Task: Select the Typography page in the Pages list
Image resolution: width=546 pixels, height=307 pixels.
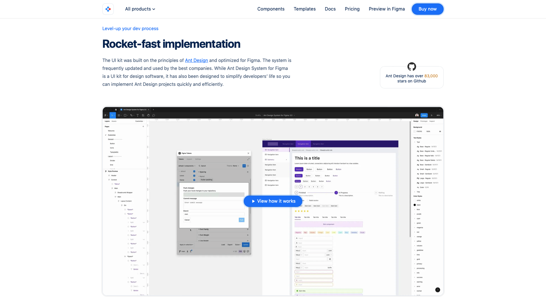Action: pos(114,152)
